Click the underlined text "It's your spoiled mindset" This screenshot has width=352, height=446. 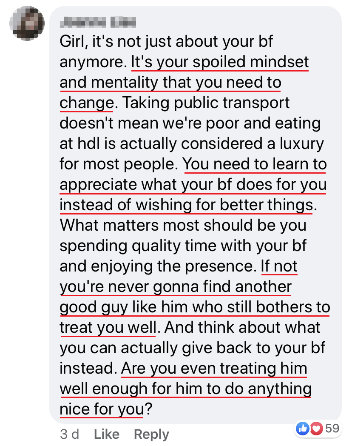(220, 62)
